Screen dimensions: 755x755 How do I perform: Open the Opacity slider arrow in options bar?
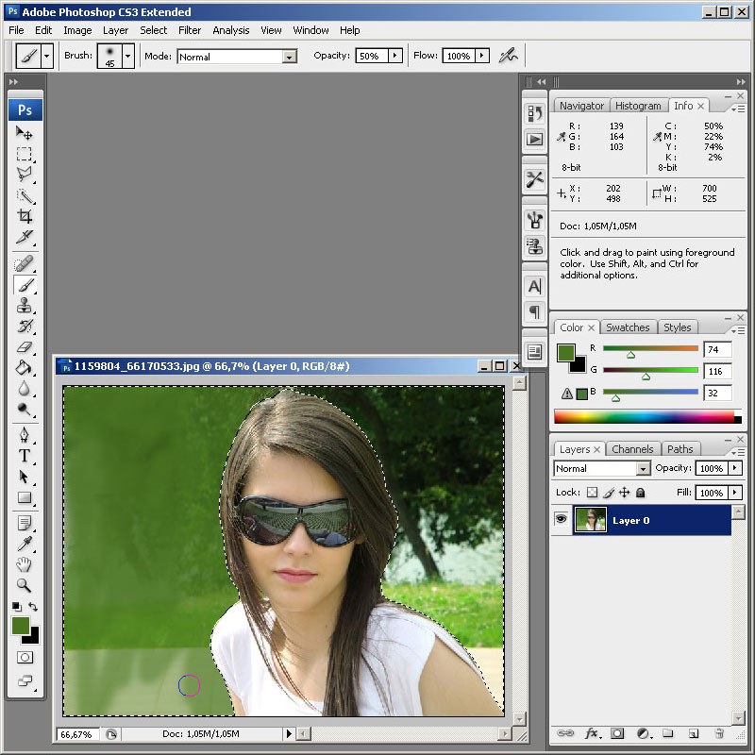click(x=394, y=56)
